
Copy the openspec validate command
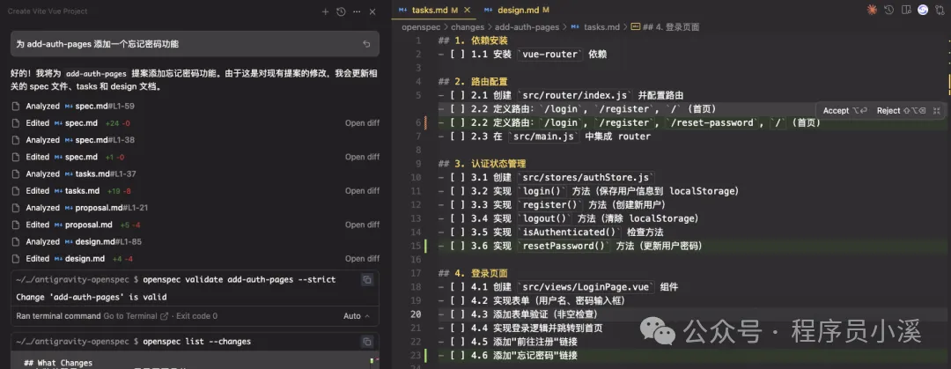(367, 279)
